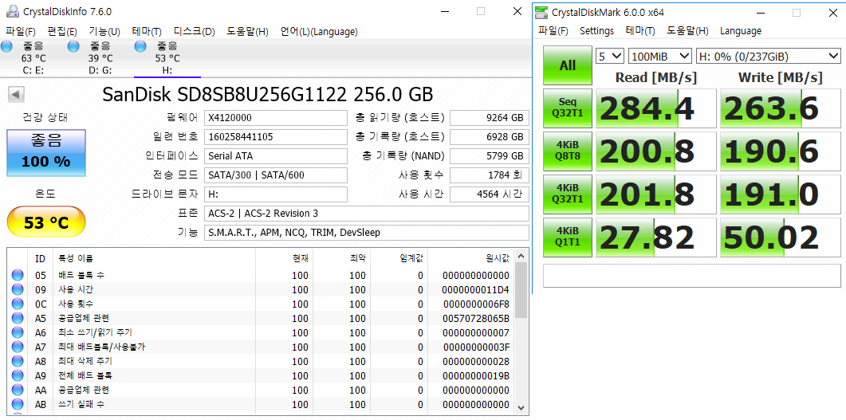Open the 도움말(H) menu in CrystalDiskMark

[x=687, y=31]
